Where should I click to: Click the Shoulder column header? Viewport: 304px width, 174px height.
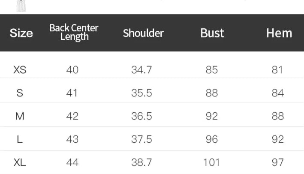[143, 33]
